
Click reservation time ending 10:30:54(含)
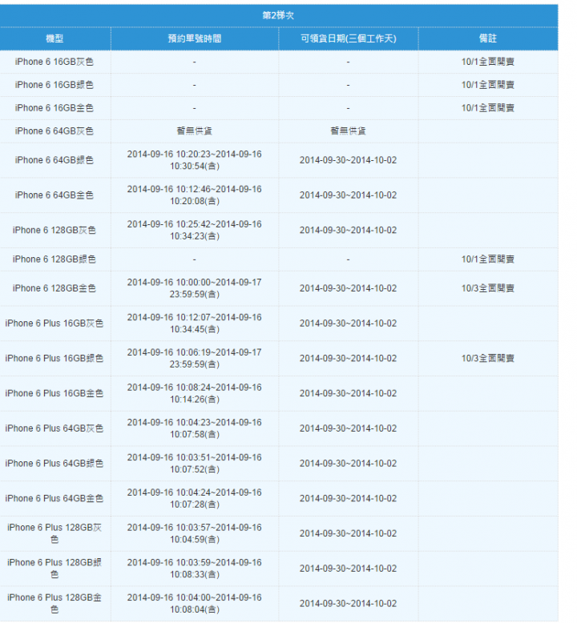click(195, 160)
